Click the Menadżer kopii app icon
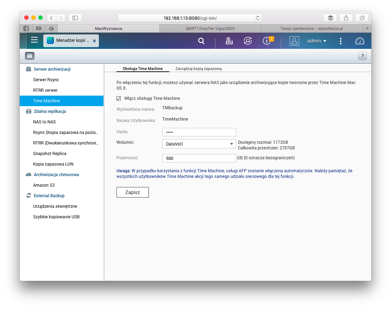 [50, 40]
